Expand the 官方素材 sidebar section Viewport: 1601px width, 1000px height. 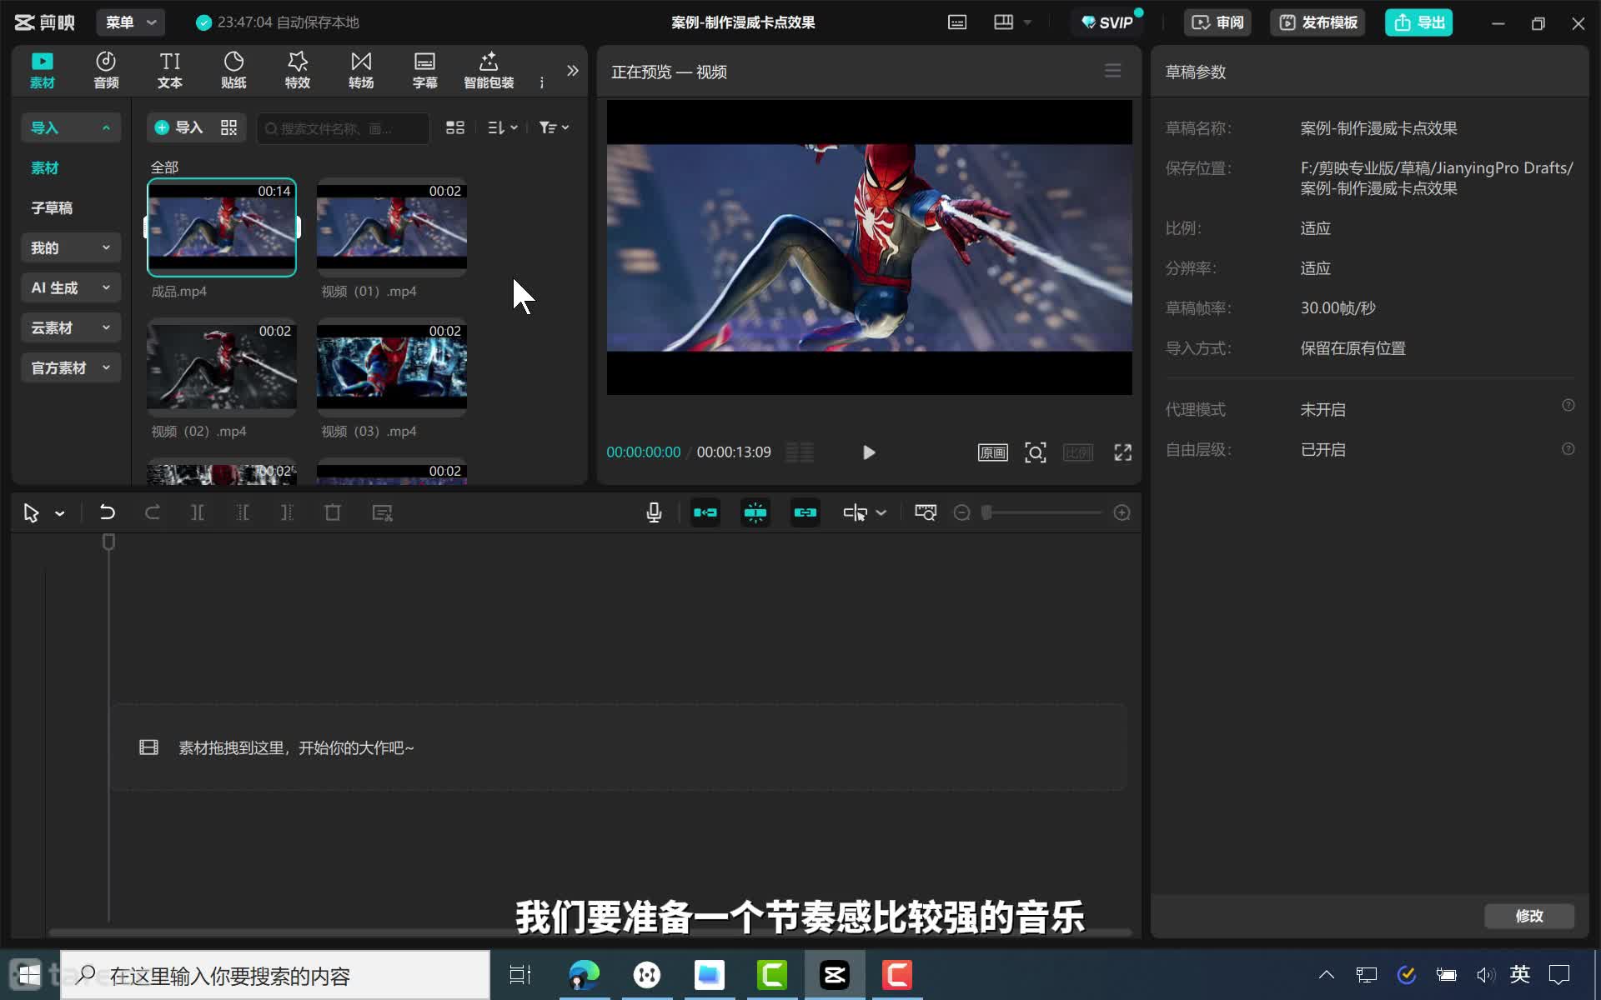tap(71, 367)
